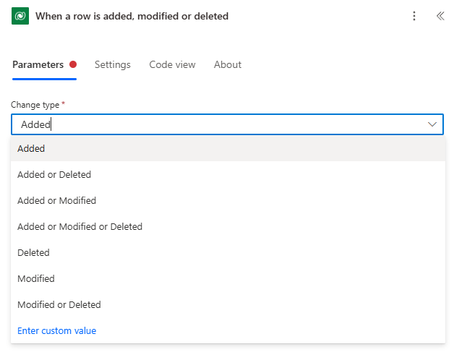This screenshot has height=360, width=454.
Task: Go to the About tab
Action: pyautogui.click(x=228, y=64)
